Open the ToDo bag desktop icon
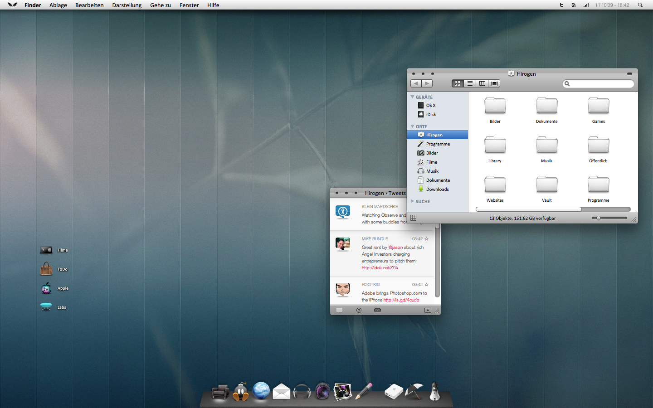The height and width of the screenshot is (408, 653). coord(46,269)
